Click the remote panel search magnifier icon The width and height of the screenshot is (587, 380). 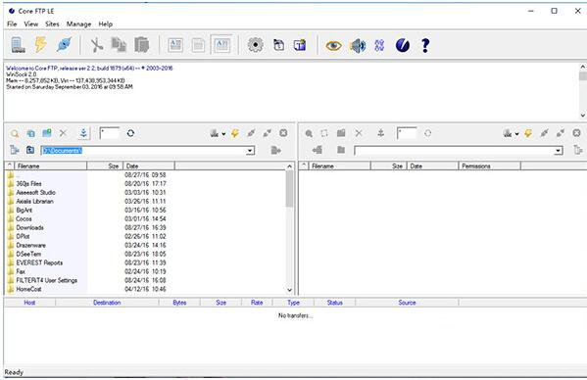pyautogui.click(x=309, y=133)
